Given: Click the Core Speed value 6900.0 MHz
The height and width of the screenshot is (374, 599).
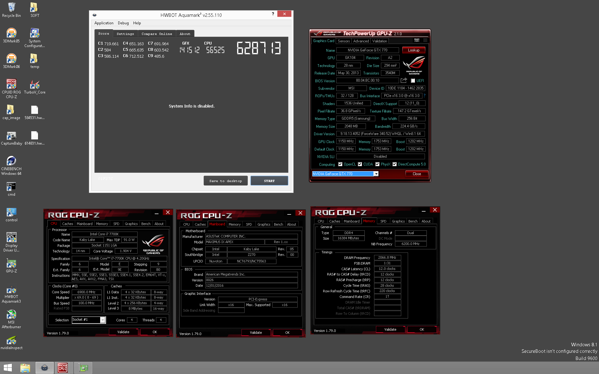Looking at the screenshot, I should click(87, 292).
